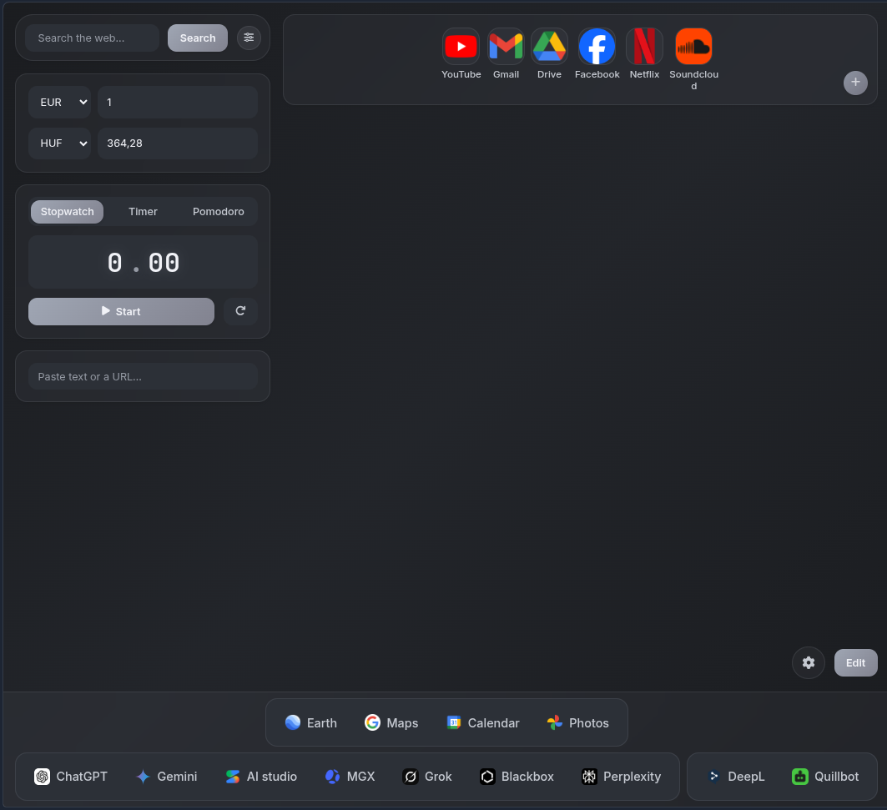Open Blackbox from the bottom dock

click(517, 777)
